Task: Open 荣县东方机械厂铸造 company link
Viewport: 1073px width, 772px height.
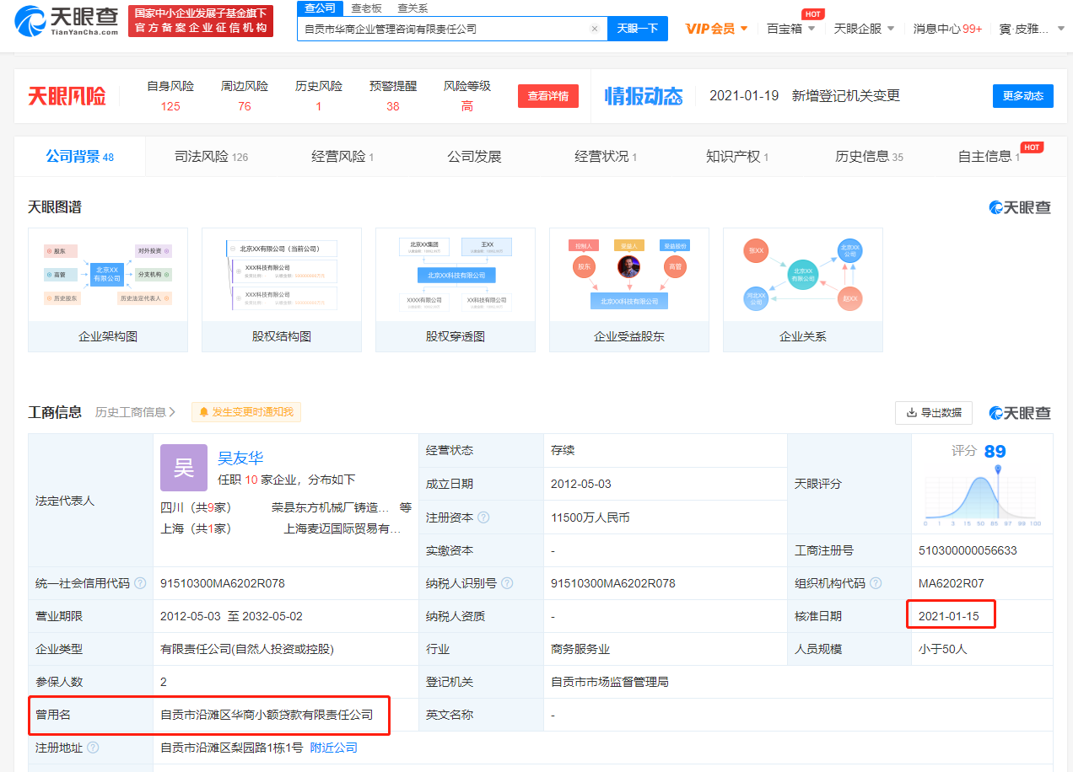Action: coord(331,507)
